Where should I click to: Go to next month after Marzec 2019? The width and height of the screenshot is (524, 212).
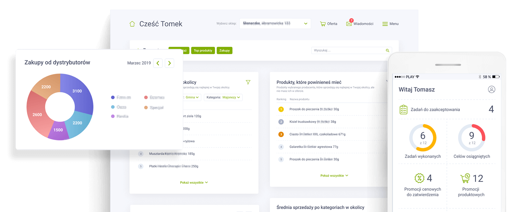click(169, 63)
